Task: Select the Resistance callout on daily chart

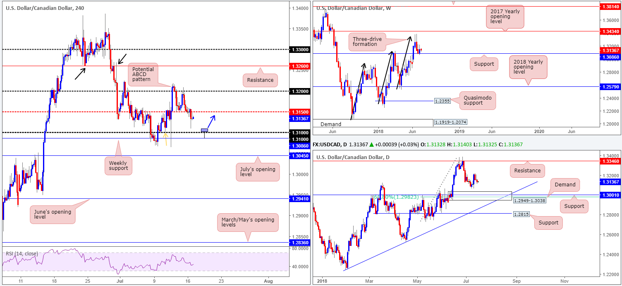Action: pos(528,170)
